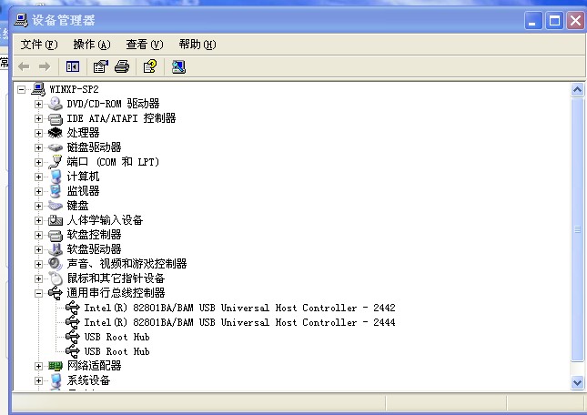Select the IDE ATA/ATAPI controller icon
This screenshot has height=415, width=587.
pyautogui.click(x=56, y=118)
